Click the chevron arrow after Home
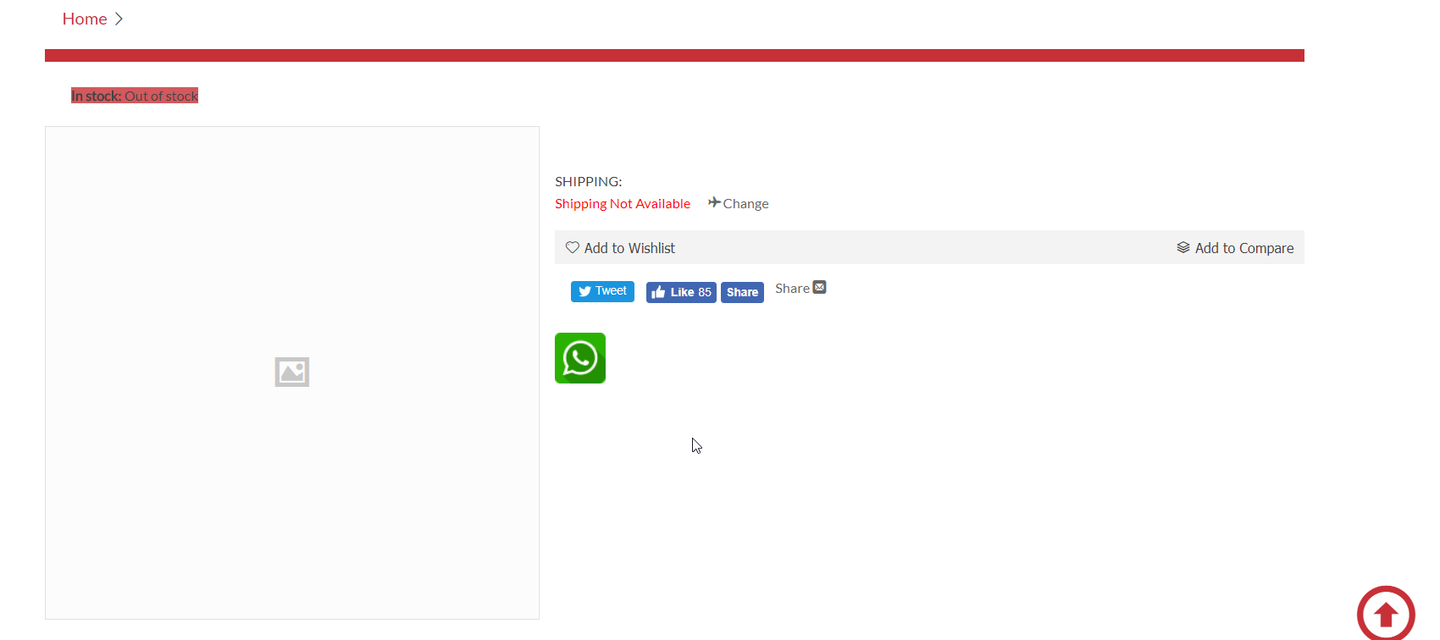The image size is (1440, 640). [119, 19]
